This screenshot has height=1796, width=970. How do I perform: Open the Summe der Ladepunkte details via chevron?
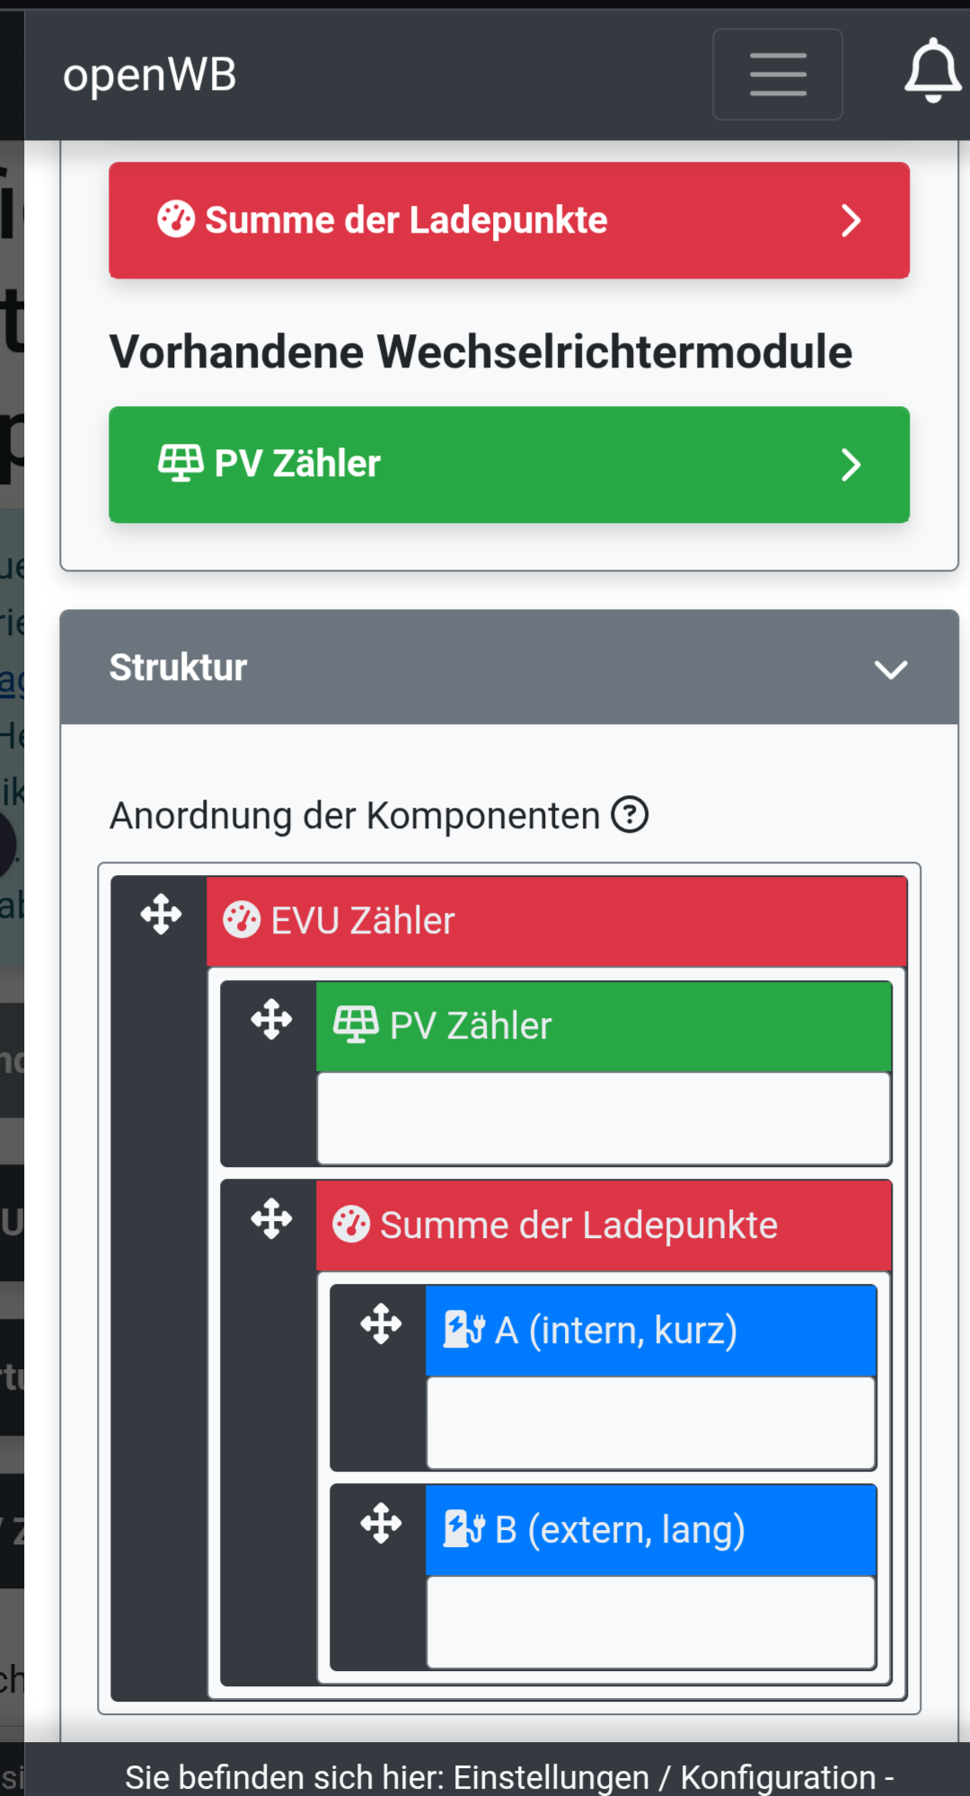pos(851,220)
